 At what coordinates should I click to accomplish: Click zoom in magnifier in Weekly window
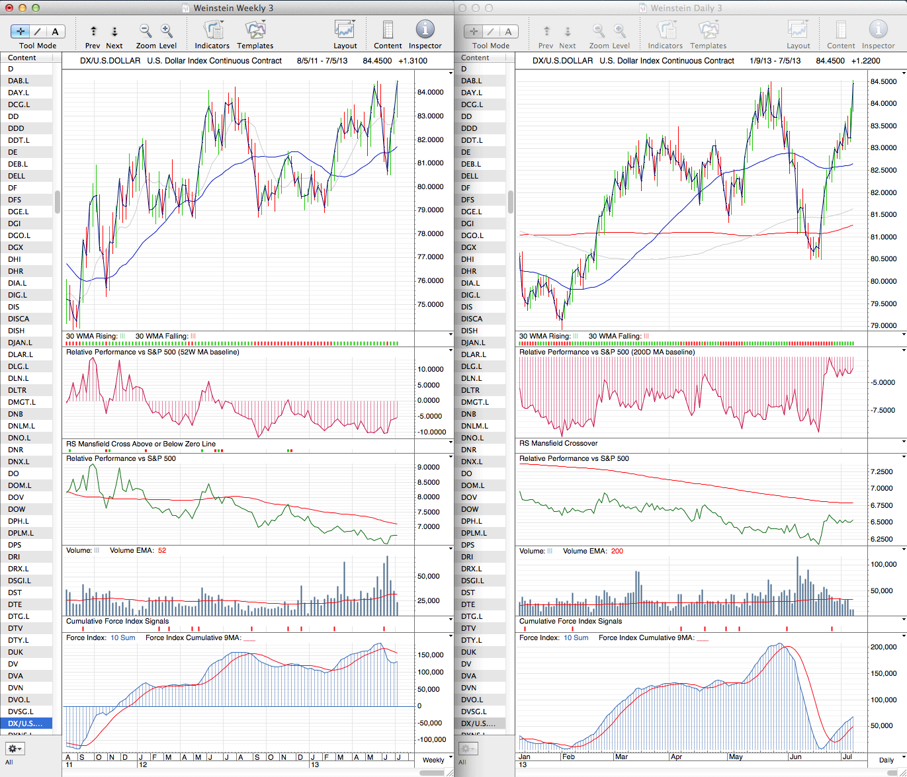(167, 30)
